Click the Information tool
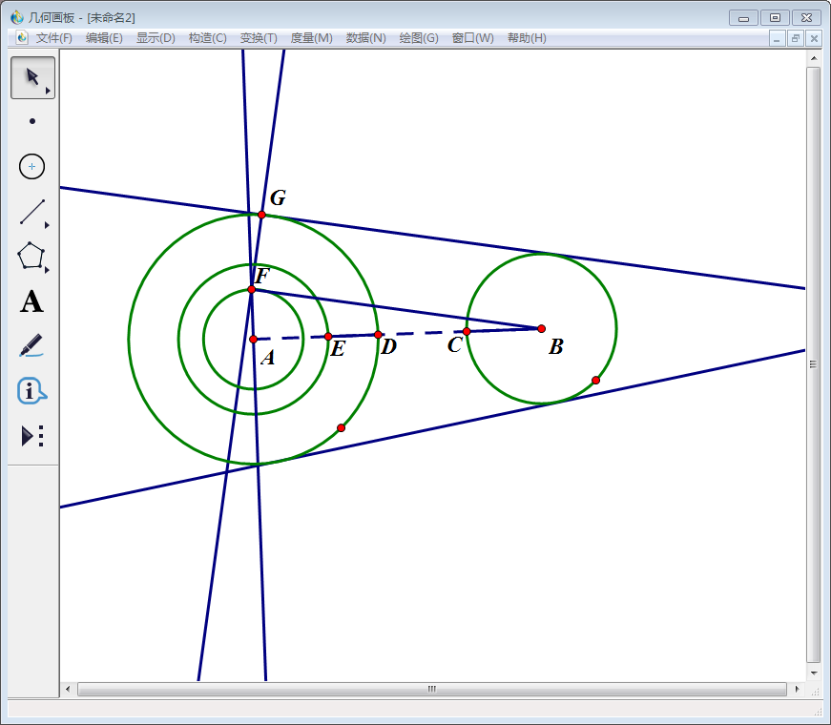The width and height of the screenshot is (831, 725). (x=32, y=390)
